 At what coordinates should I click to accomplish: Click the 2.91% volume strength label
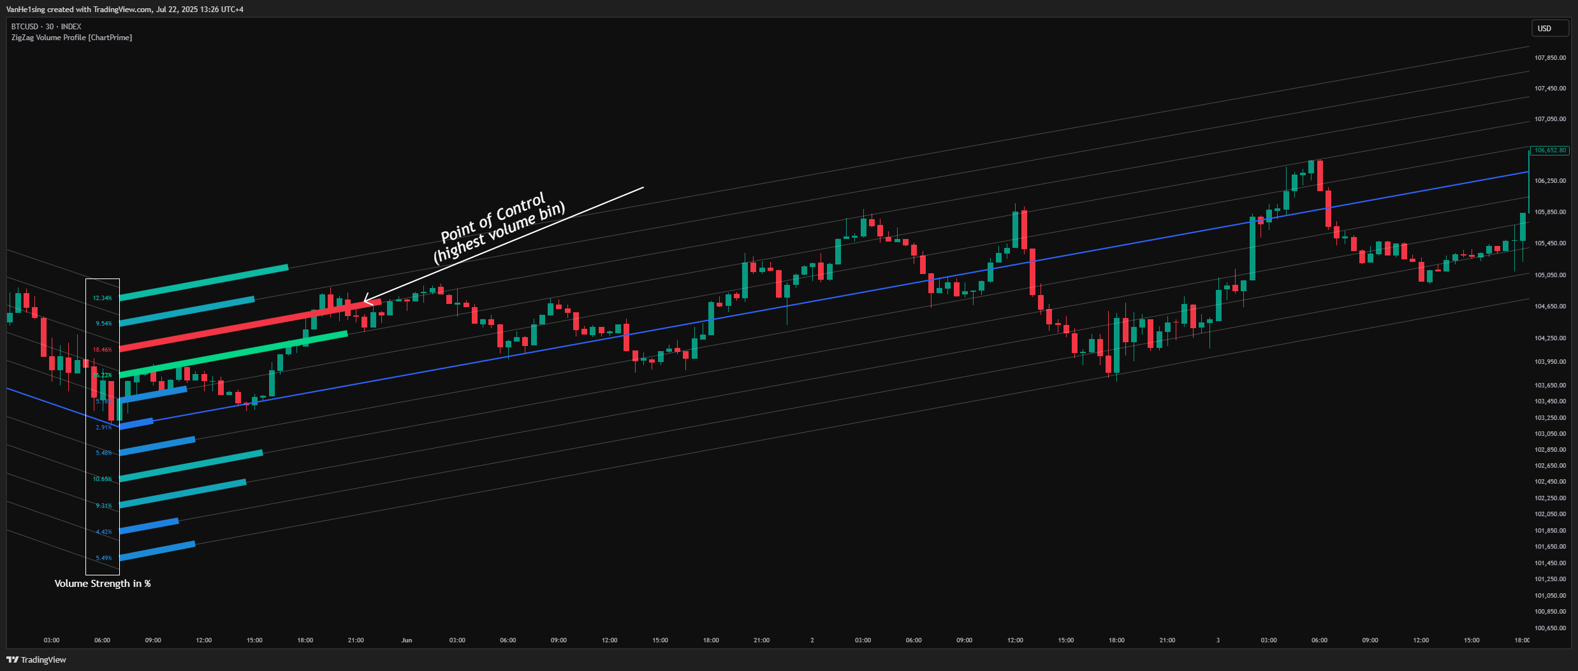104,428
